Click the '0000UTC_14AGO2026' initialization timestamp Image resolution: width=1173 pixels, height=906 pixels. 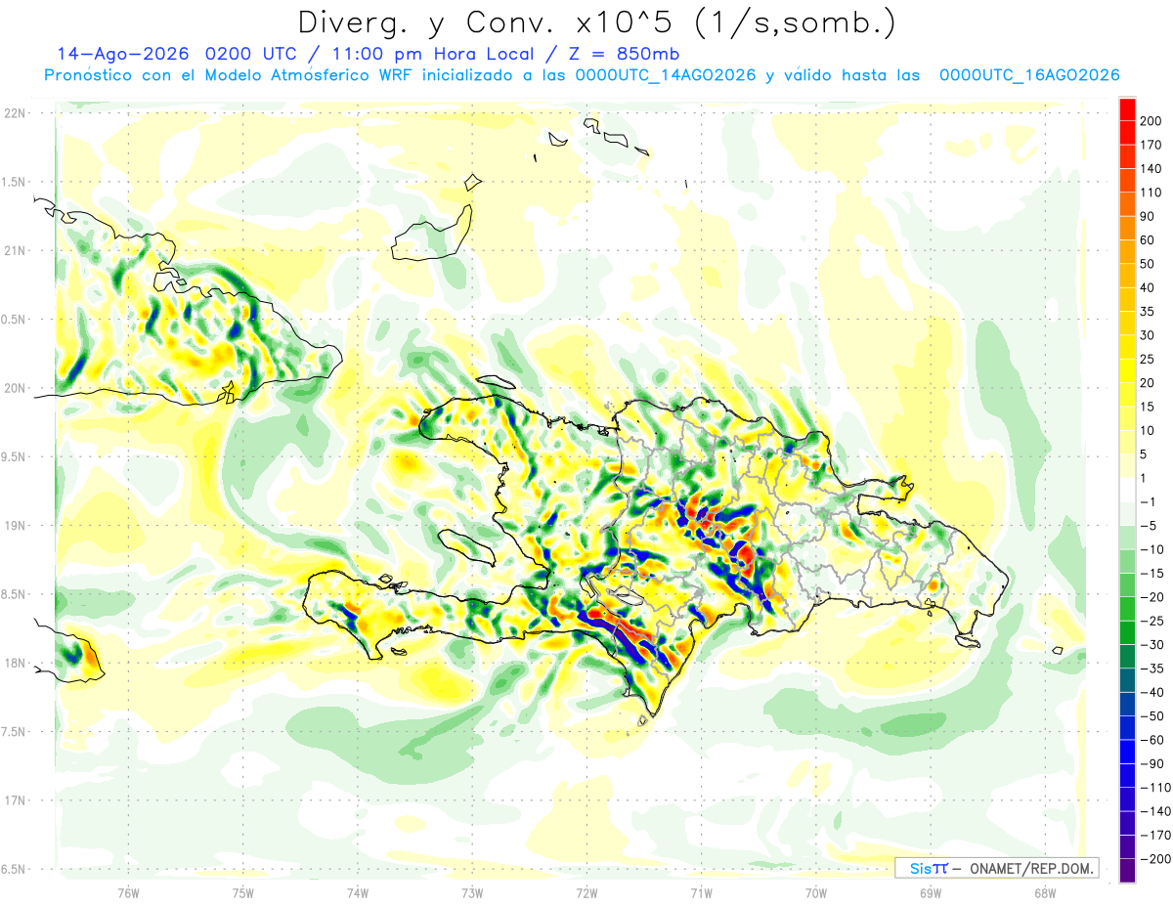pos(666,75)
